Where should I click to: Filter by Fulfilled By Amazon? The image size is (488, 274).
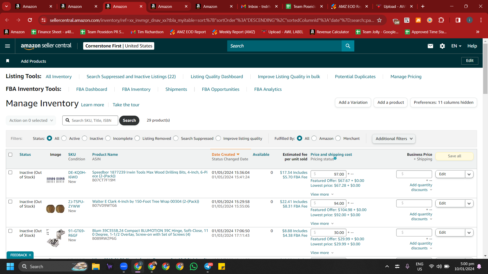[x=314, y=138]
